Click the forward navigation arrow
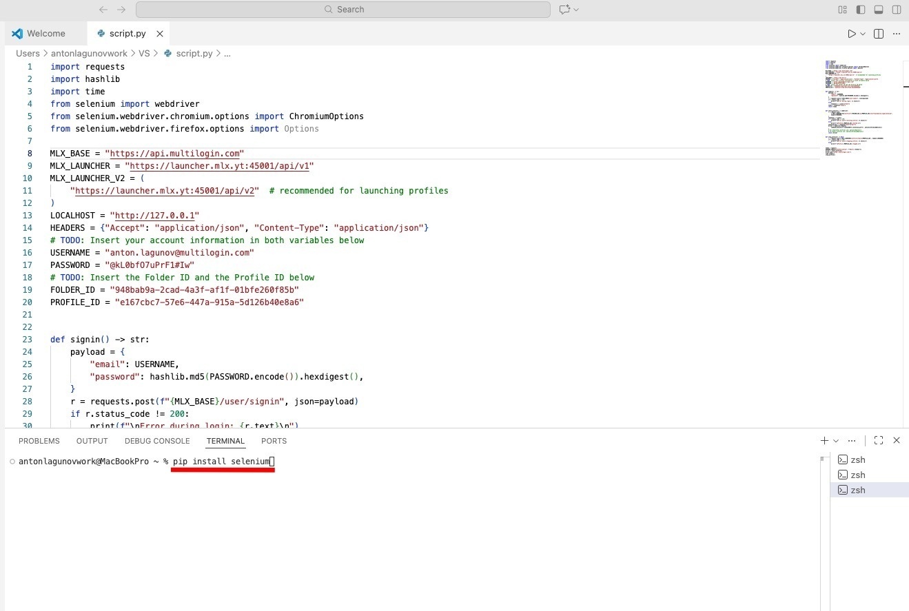909x611 pixels. [x=121, y=9]
